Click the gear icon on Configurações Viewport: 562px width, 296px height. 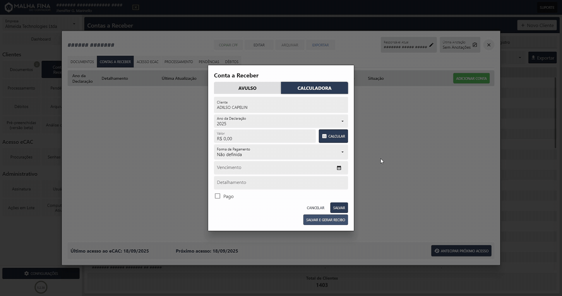click(x=27, y=273)
